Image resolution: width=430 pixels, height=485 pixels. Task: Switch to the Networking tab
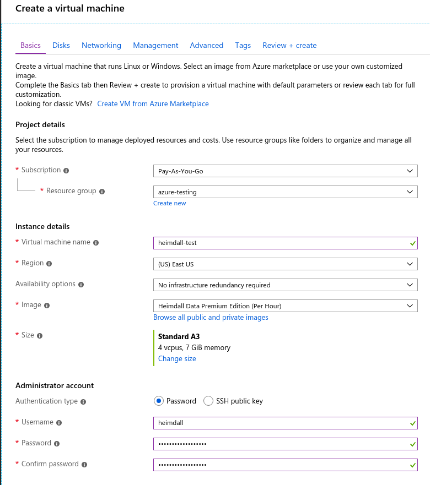(101, 45)
